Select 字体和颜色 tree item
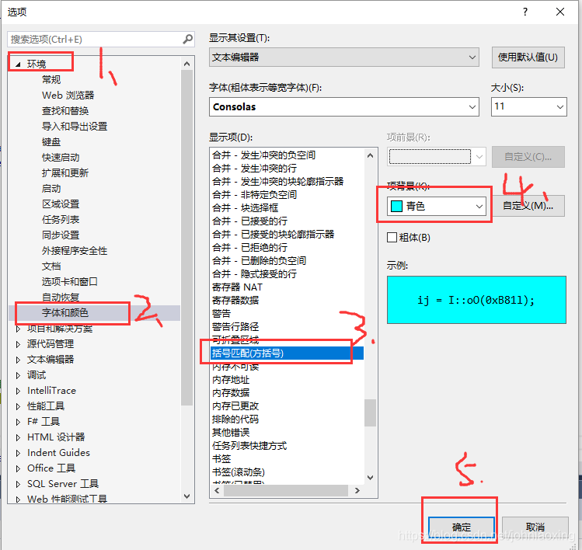The height and width of the screenshot is (550, 582). pyautogui.click(x=65, y=313)
